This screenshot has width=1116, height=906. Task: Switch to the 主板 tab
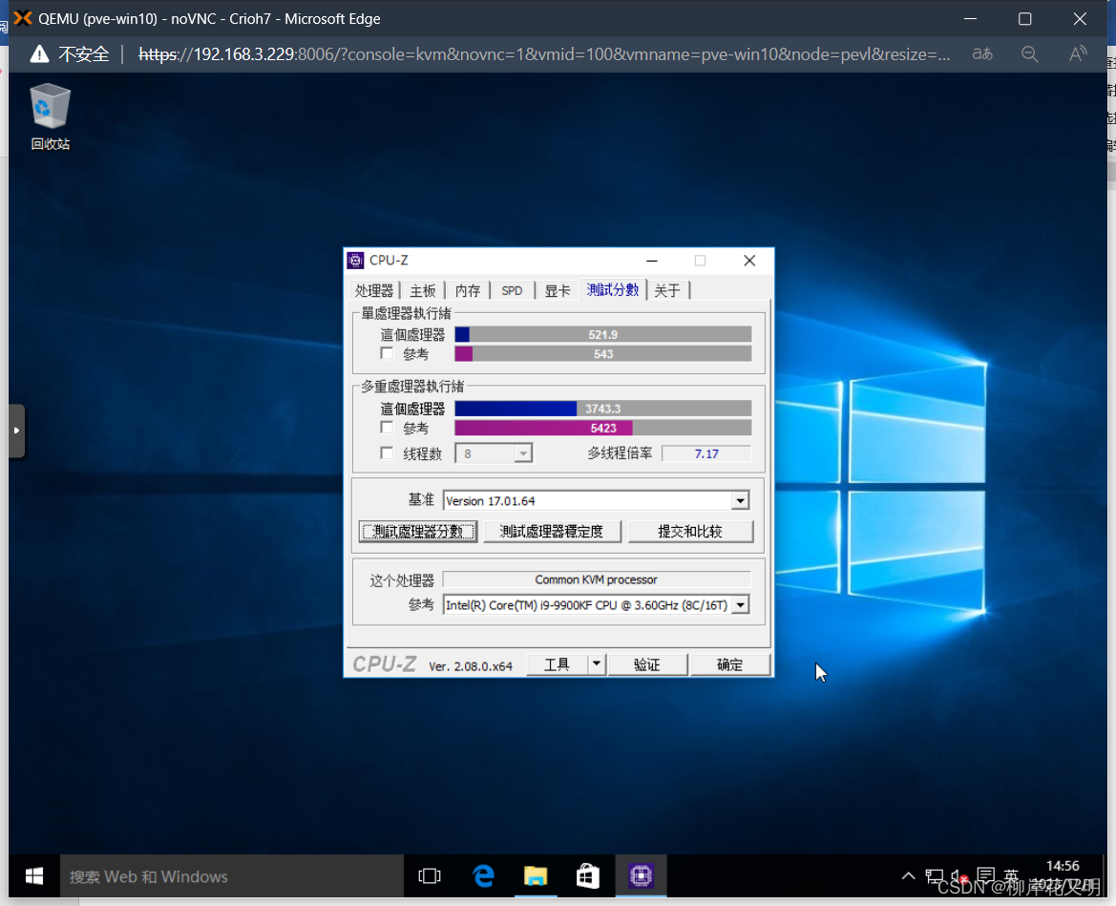click(x=423, y=290)
